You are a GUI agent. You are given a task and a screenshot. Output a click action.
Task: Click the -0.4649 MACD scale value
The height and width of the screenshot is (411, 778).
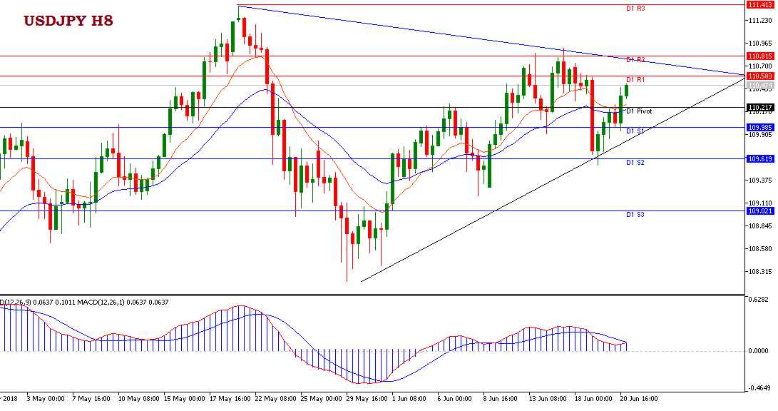click(x=759, y=387)
